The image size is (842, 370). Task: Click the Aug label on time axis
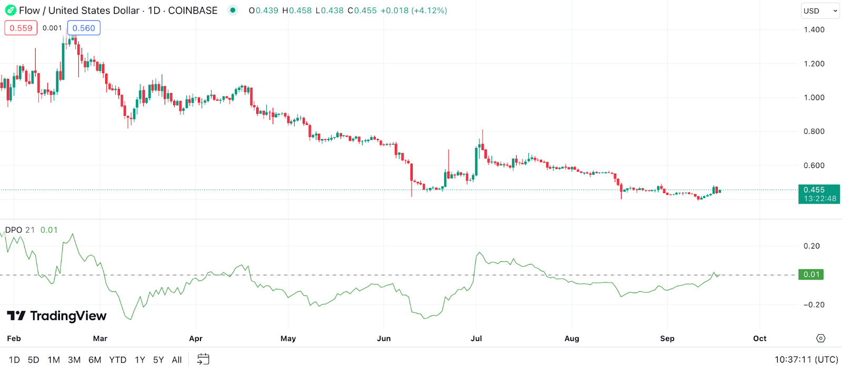coord(572,338)
